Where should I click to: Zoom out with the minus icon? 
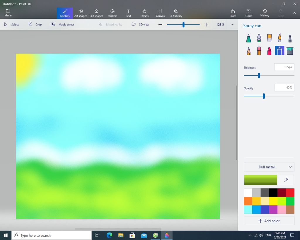(x=160, y=25)
